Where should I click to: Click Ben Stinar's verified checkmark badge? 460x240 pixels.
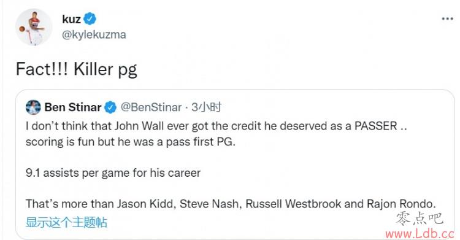110,107
